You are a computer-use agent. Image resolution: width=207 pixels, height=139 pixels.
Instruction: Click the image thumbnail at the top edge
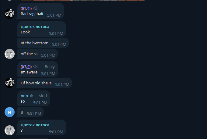[x=83, y=0]
